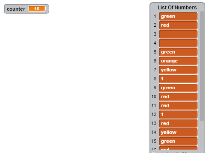Screen dimensions: 205x153
Task: Select the red entry in row 11
Action: tap(179, 106)
